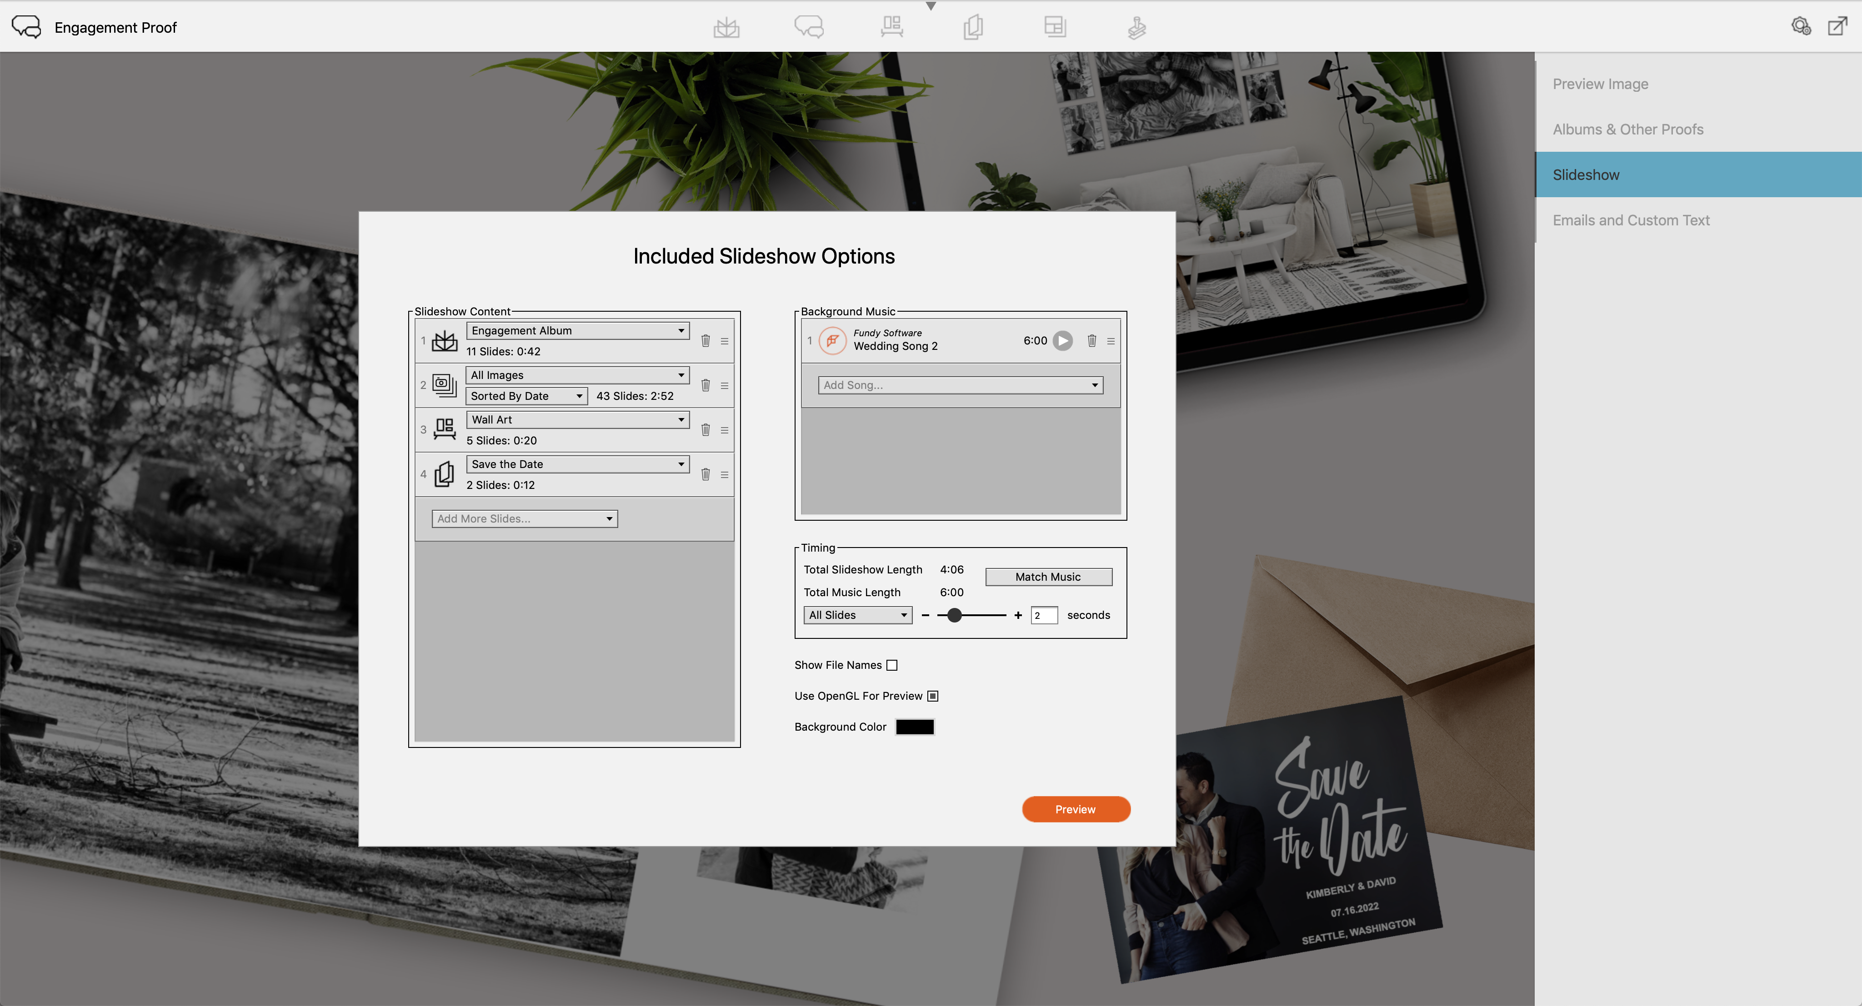Viewport: 1862px width, 1006px height.
Task: Click the reorder handle for Wedding Song 2
Action: tap(1111, 341)
